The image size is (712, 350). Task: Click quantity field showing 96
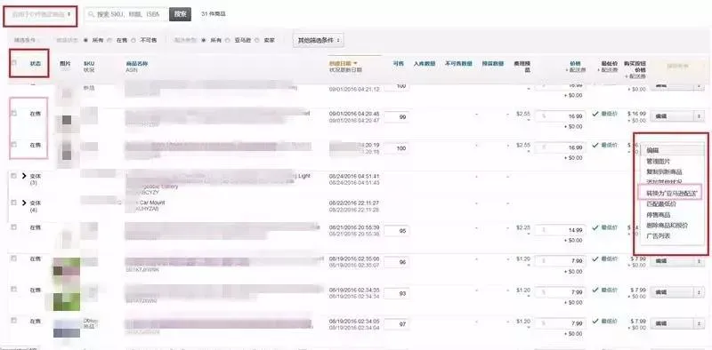point(396,262)
